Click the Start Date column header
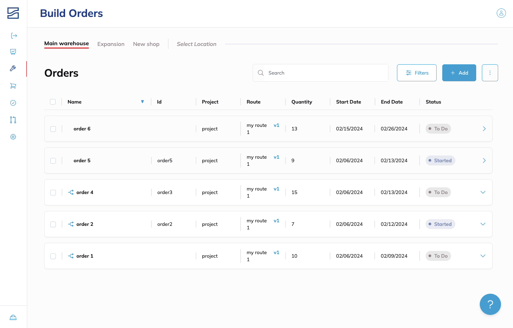513x328 pixels. (x=348, y=102)
